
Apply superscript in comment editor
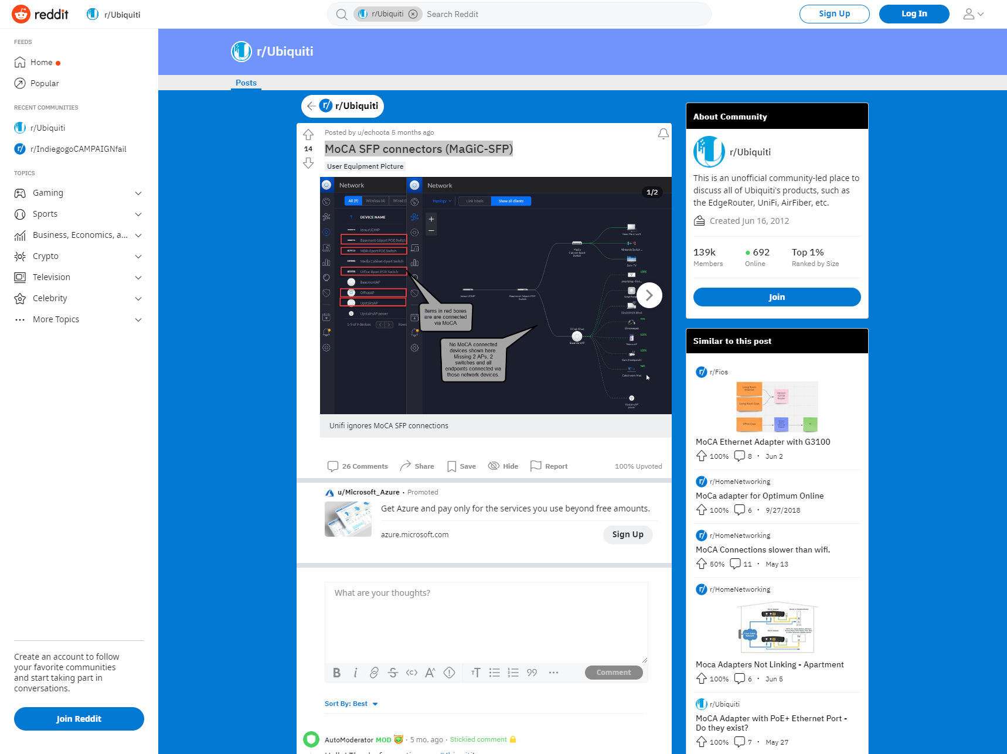click(x=430, y=673)
